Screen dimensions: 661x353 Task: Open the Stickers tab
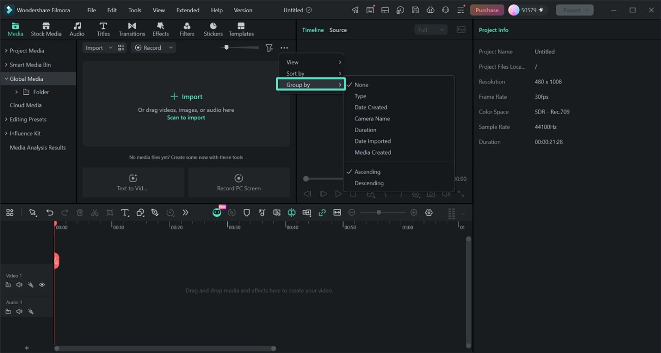[x=213, y=30]
